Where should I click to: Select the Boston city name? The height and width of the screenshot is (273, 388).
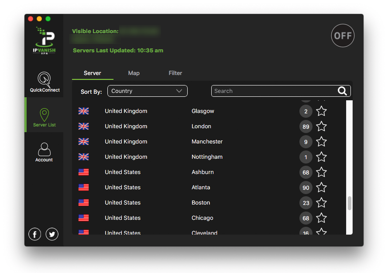click(201, 203)
